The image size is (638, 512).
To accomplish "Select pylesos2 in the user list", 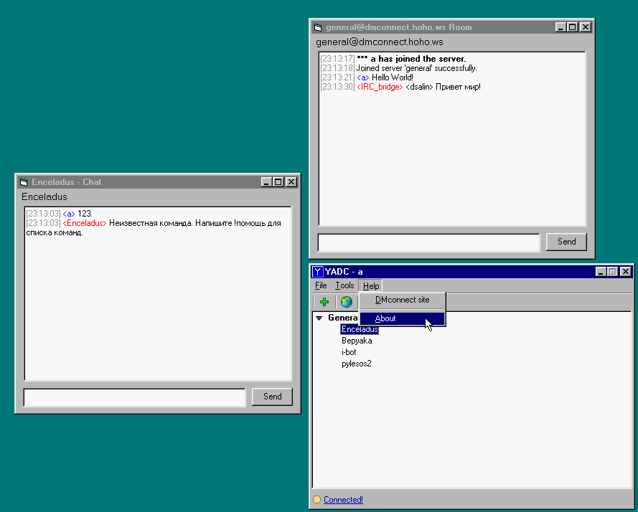I will coord(356,364).
